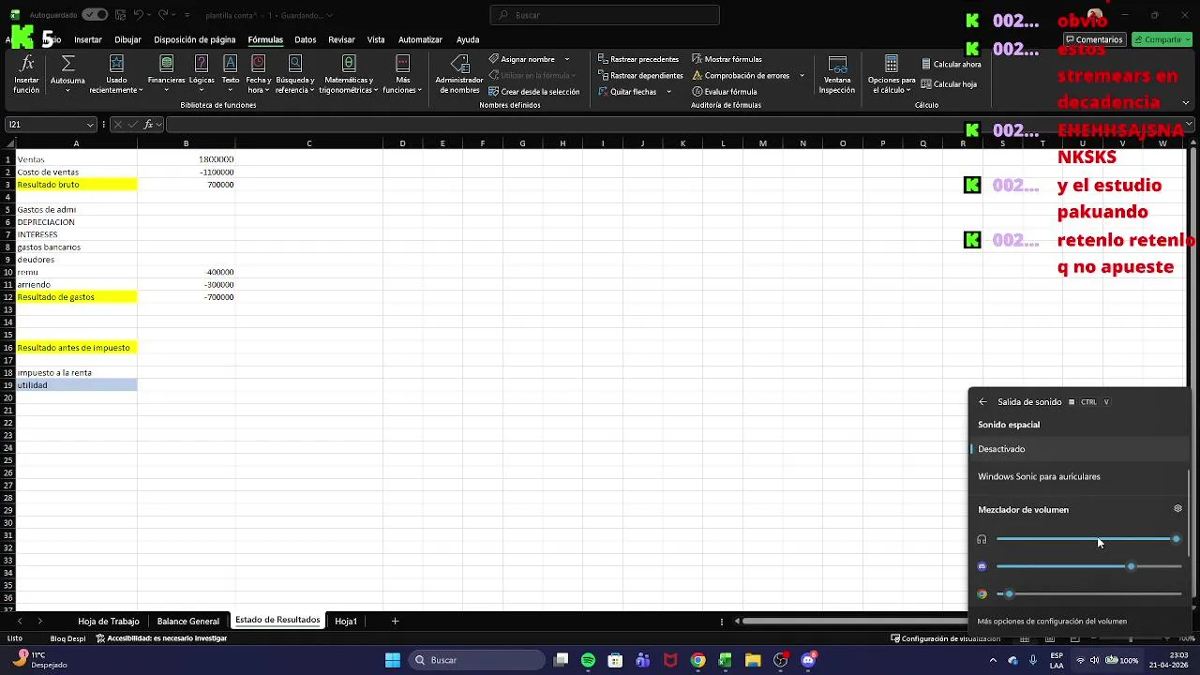Open Más funciones library

tap(402, 73)
